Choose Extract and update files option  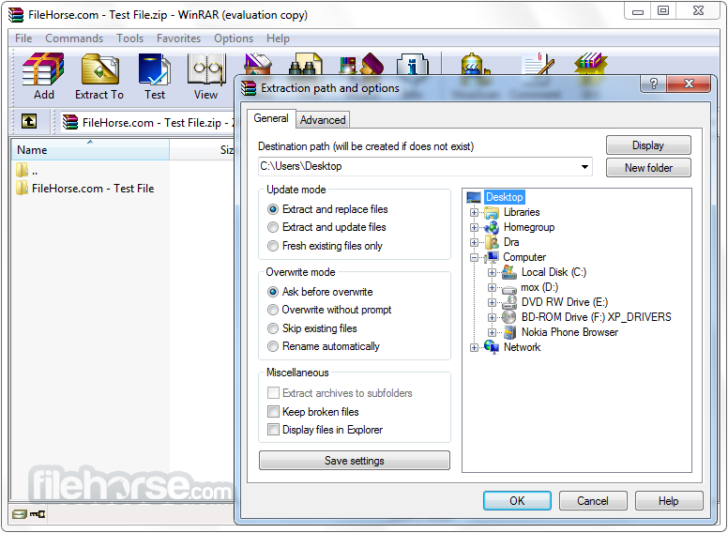[x=273, y=227]
